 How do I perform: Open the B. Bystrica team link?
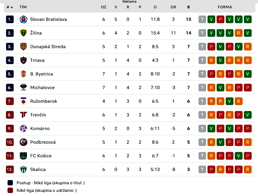tap(42, 74)
